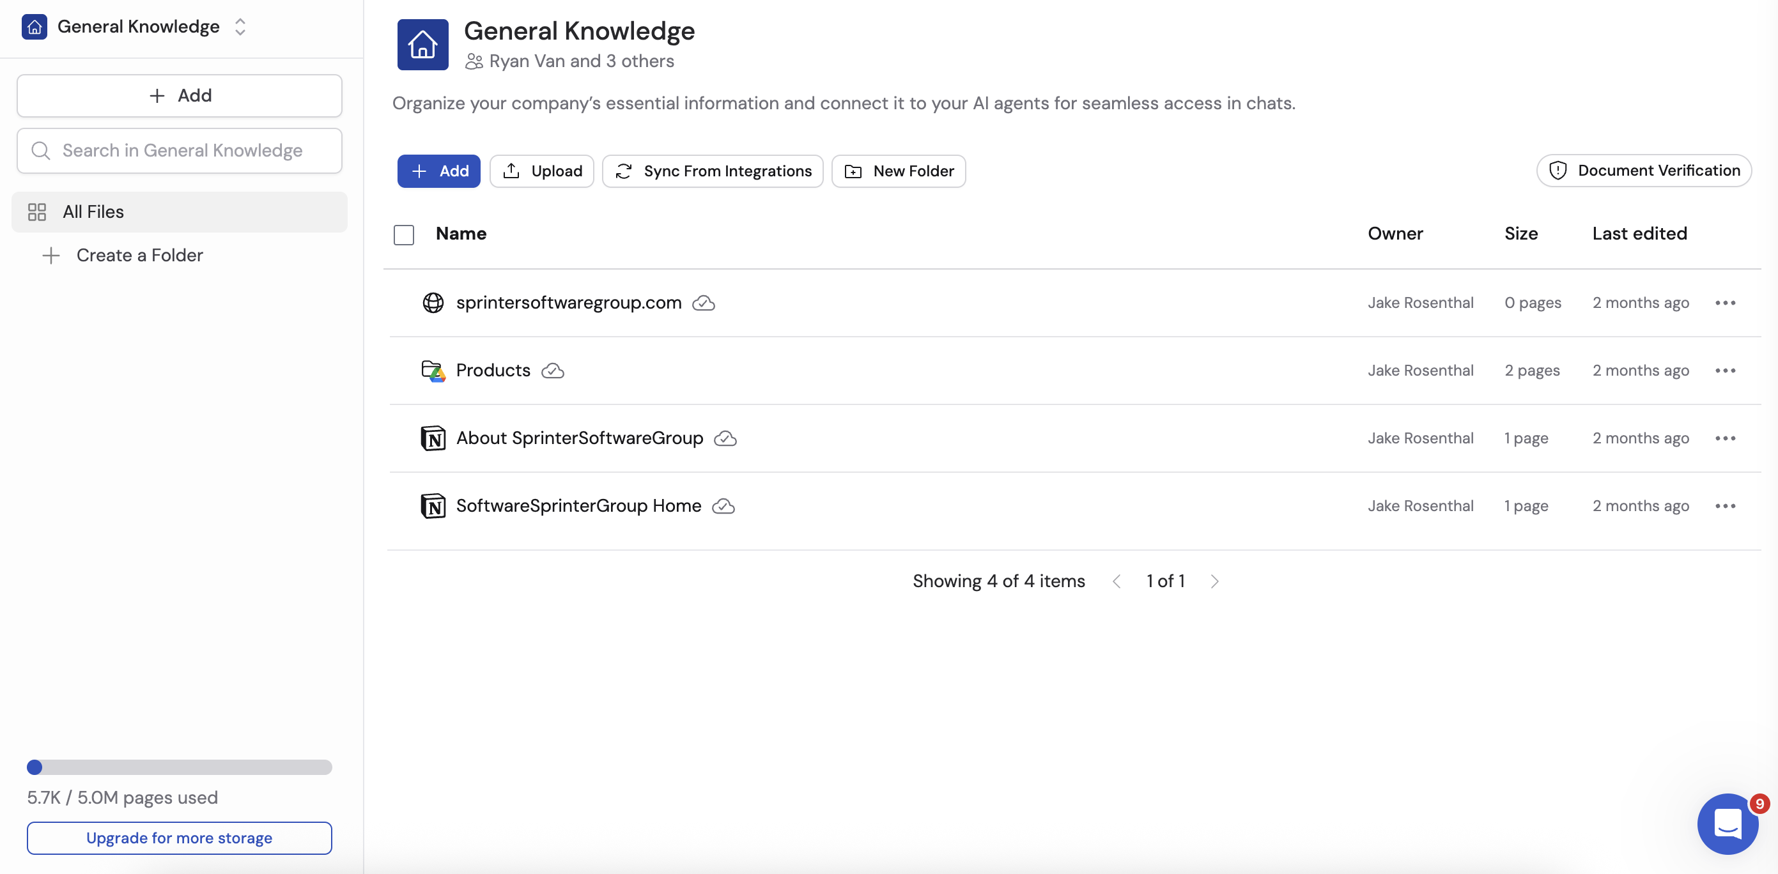Click the Sync From Integrations button

pyautogui.click(x=713, y=171)
